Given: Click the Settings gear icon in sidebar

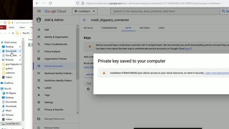Looking at the screenshot, I should point(39,102).
